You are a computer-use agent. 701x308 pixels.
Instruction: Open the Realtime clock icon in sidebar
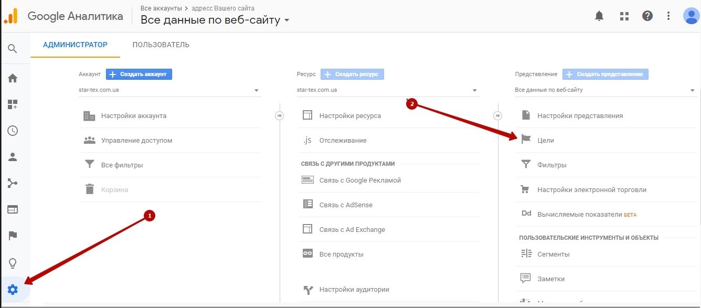(13, 131)
